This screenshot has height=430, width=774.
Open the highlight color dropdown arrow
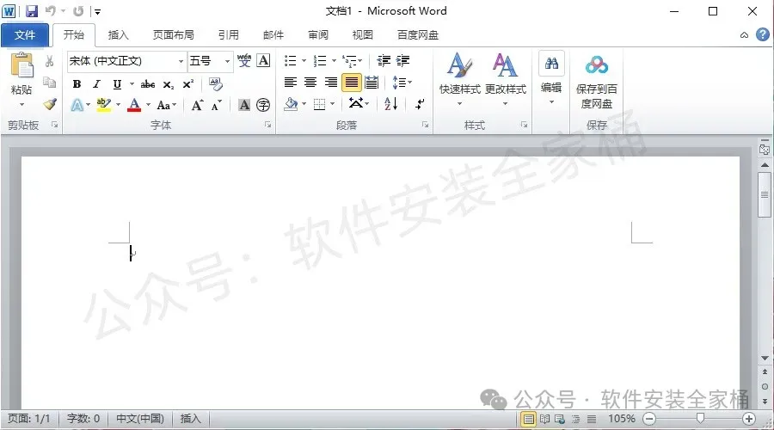[118, 105]
